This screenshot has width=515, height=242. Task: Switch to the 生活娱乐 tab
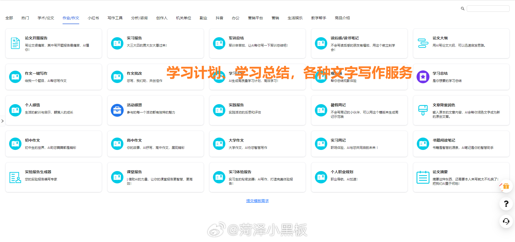pyautogui.click(x=295, y=18)
